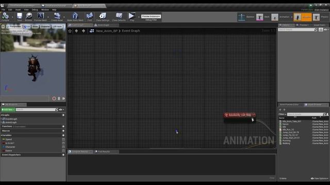Click the Unreal Engine logo icon
The height and width of the screenshot is (185, 330).
2,6
